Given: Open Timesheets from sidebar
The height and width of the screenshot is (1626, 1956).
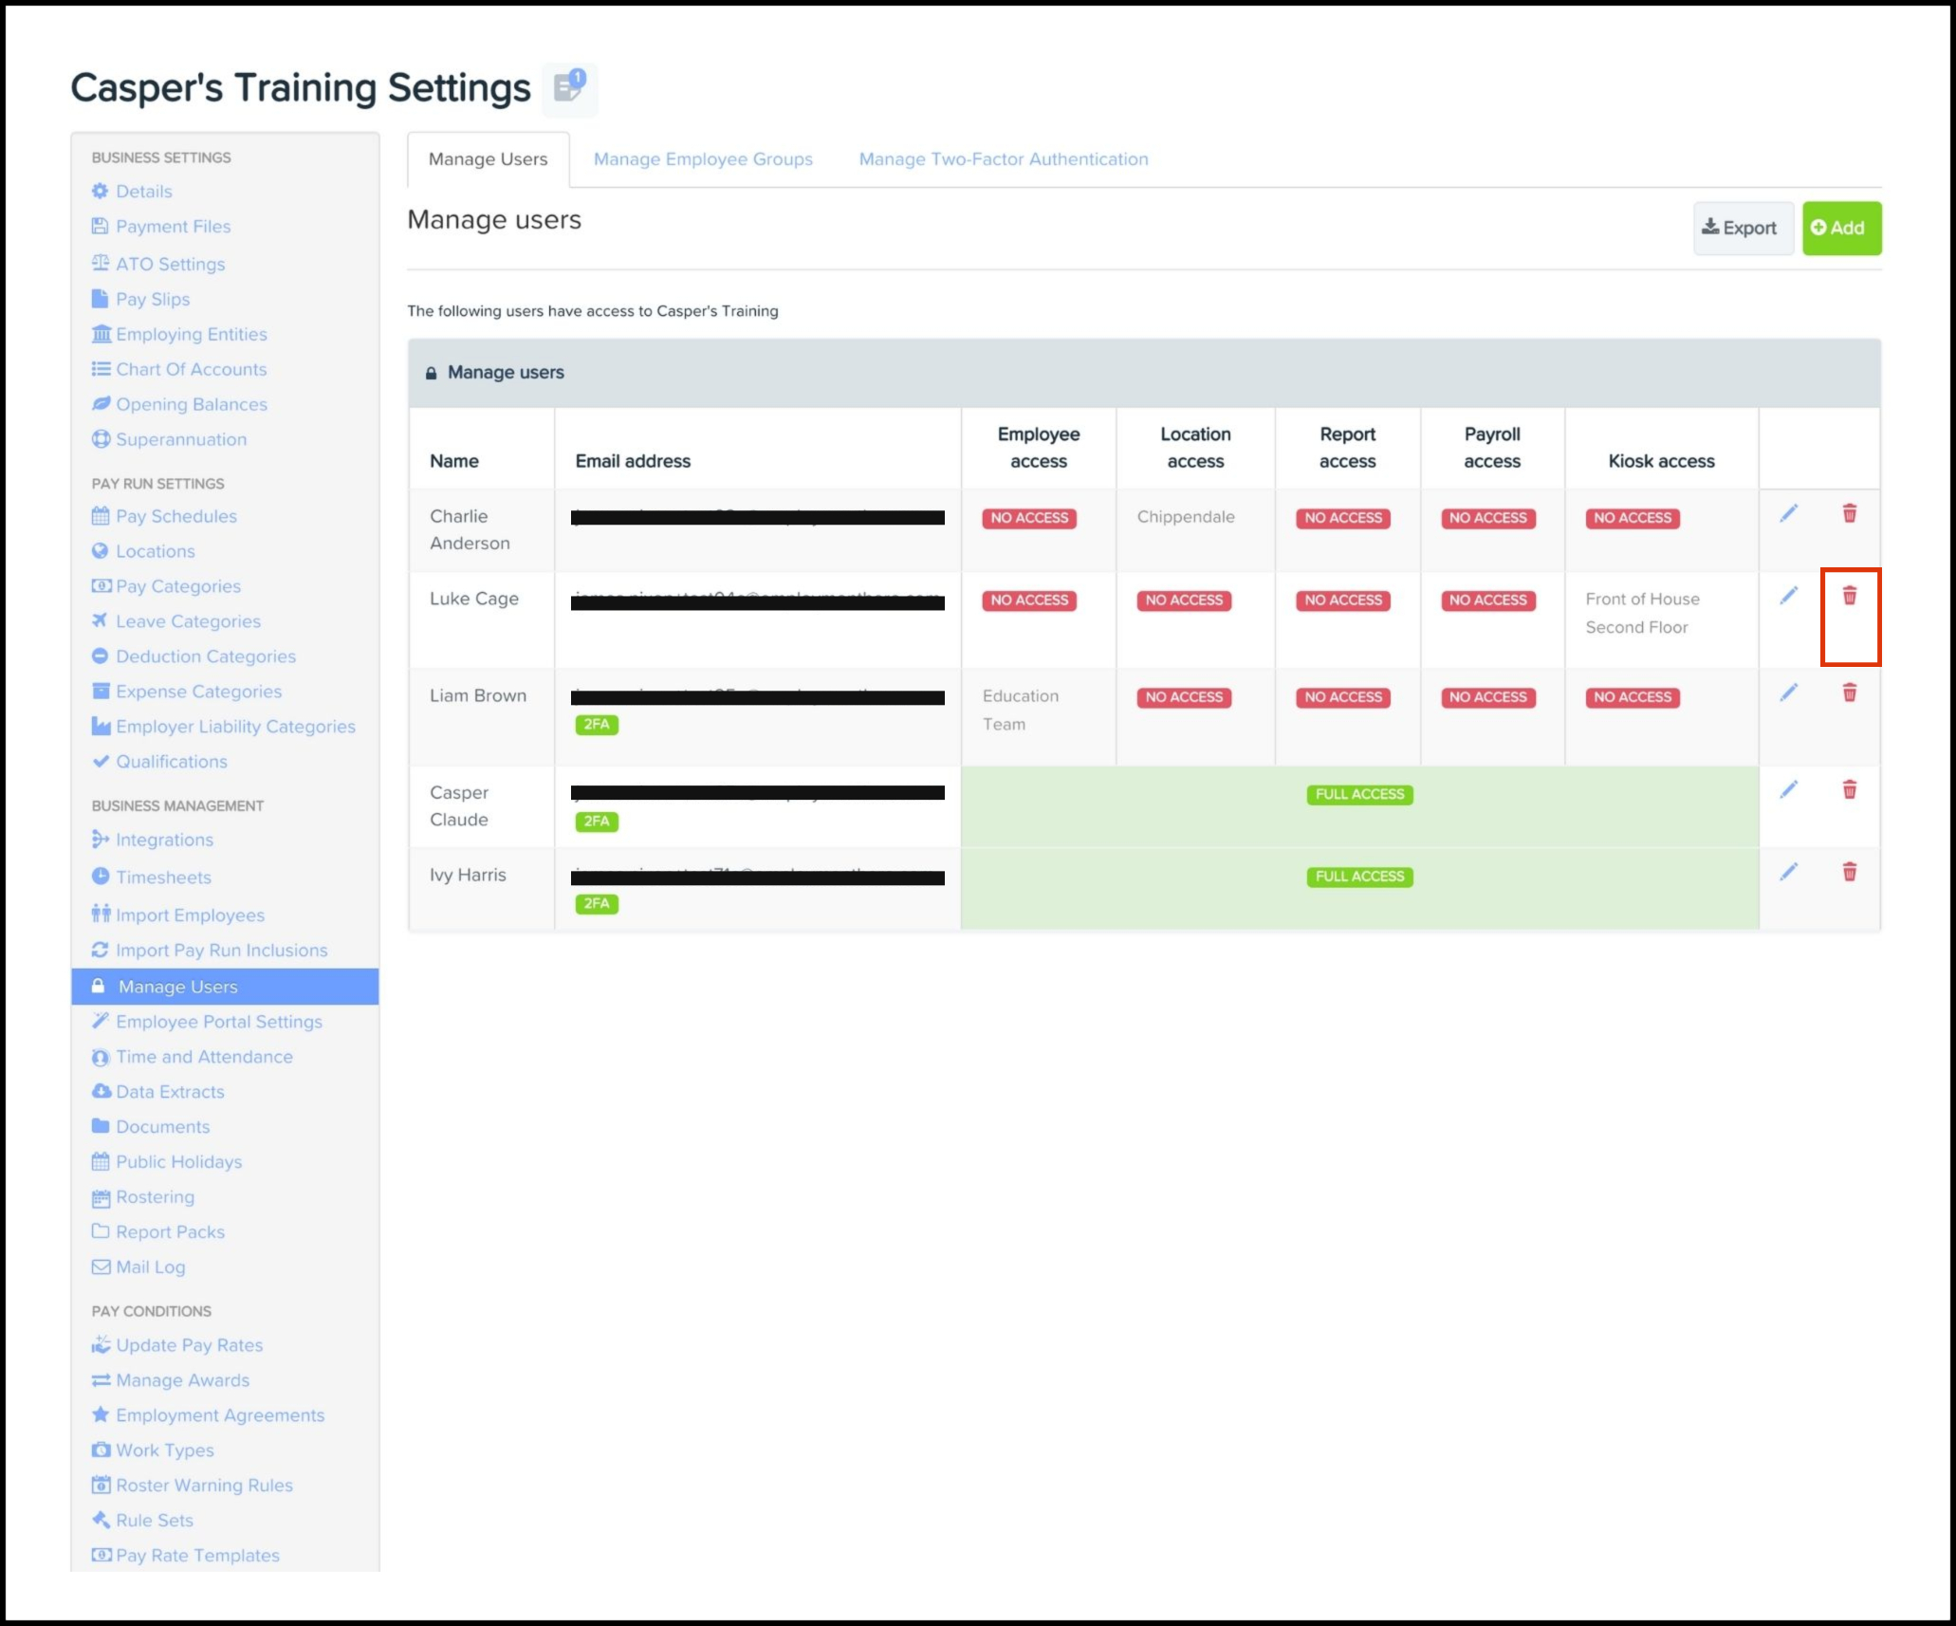Looking at the screenshot, I should point(163,878).
